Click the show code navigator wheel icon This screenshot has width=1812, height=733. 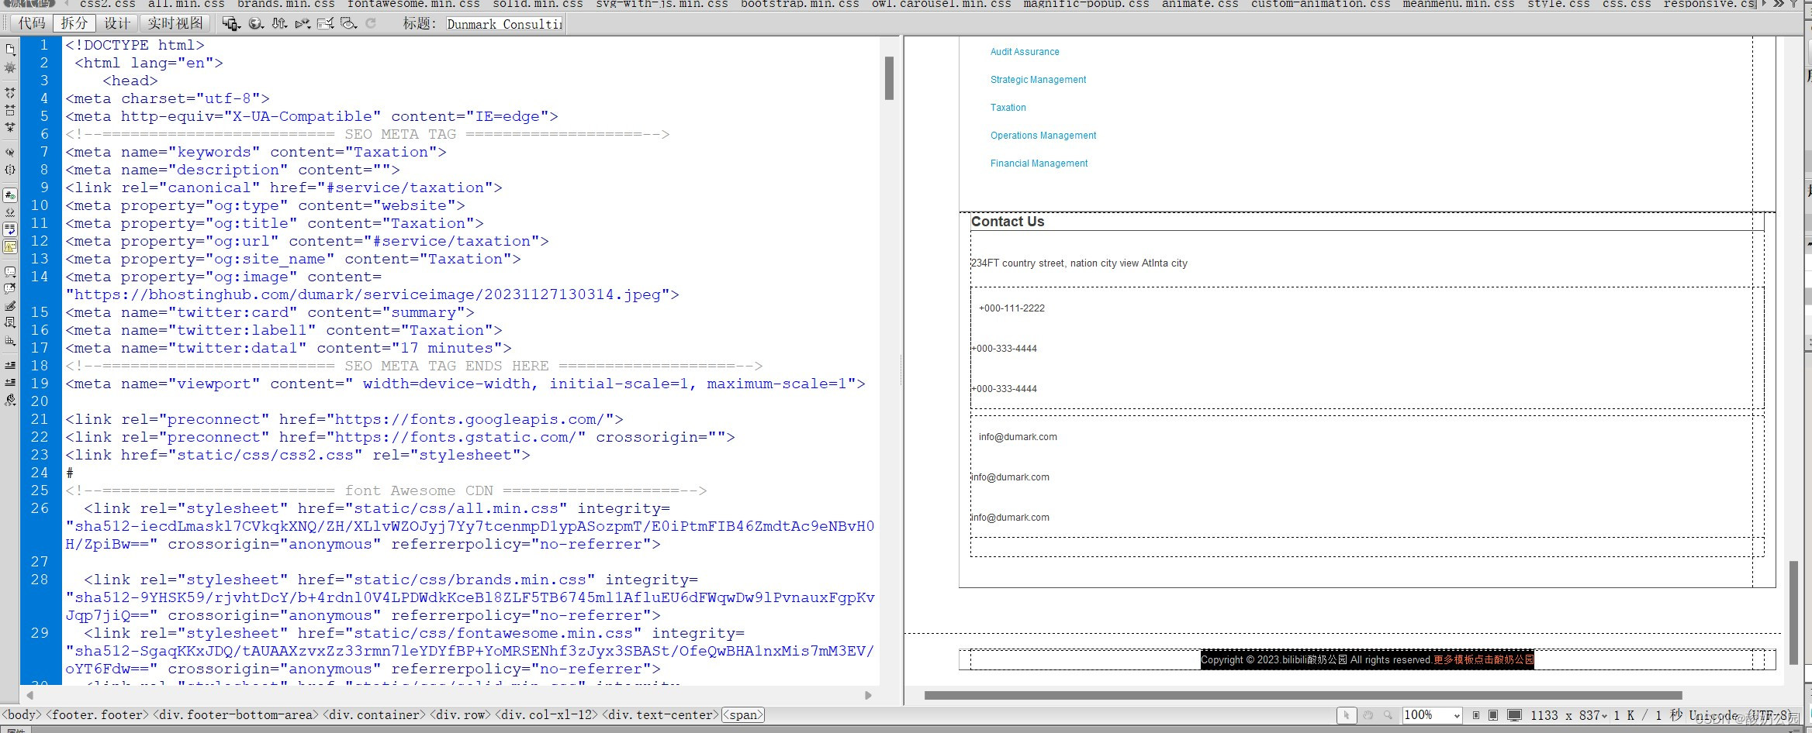[x=10, y=67]
